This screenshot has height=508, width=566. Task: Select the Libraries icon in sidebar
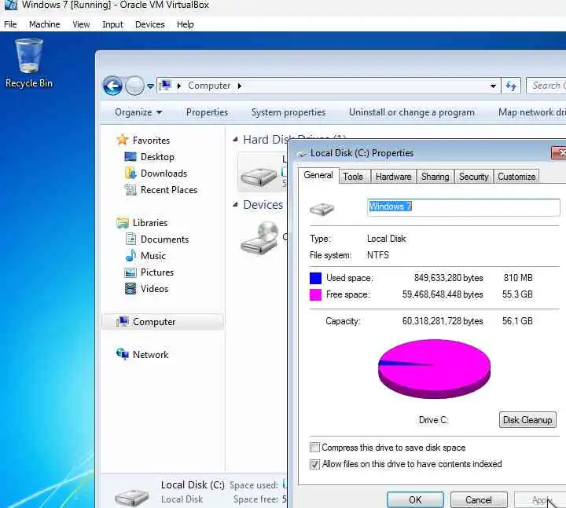(123, 223)
